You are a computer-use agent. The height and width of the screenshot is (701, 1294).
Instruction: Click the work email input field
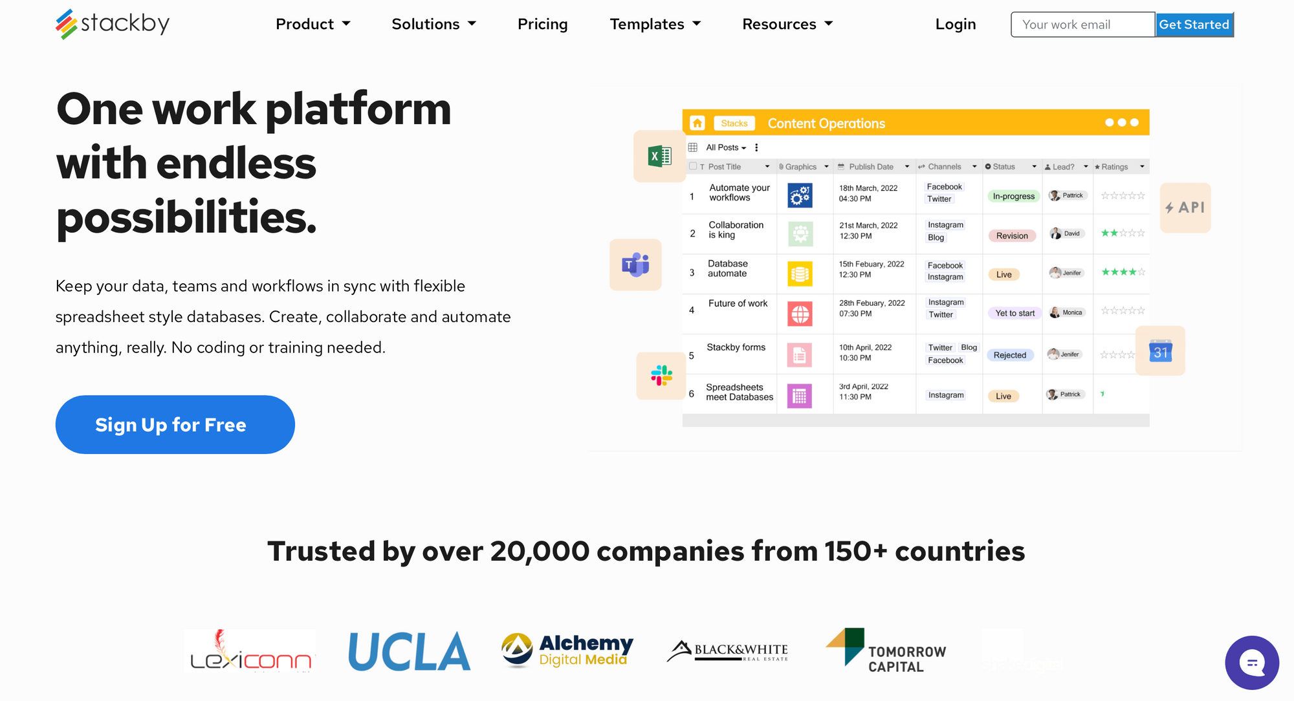[1082, 23]
